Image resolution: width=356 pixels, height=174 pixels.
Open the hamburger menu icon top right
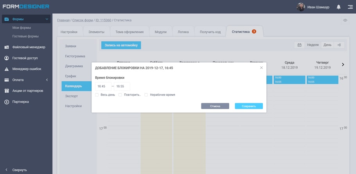(x=350, y=7)
